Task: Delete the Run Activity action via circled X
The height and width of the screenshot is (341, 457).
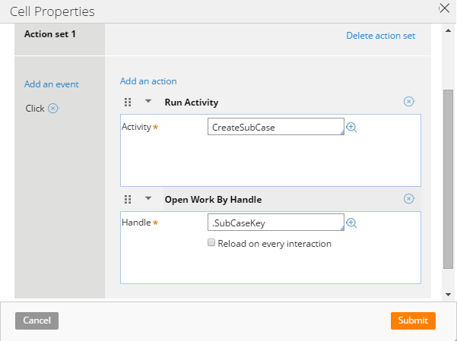Action: click(409, 102)
